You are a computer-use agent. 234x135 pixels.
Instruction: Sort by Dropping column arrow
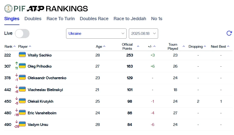[x=205, y=46]
